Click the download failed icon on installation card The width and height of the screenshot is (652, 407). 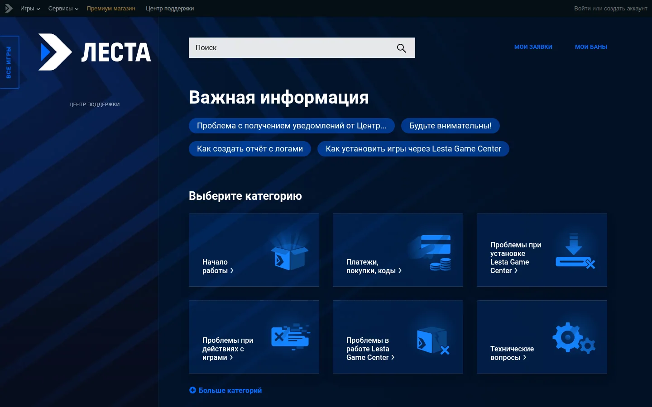tap(575, 251)
